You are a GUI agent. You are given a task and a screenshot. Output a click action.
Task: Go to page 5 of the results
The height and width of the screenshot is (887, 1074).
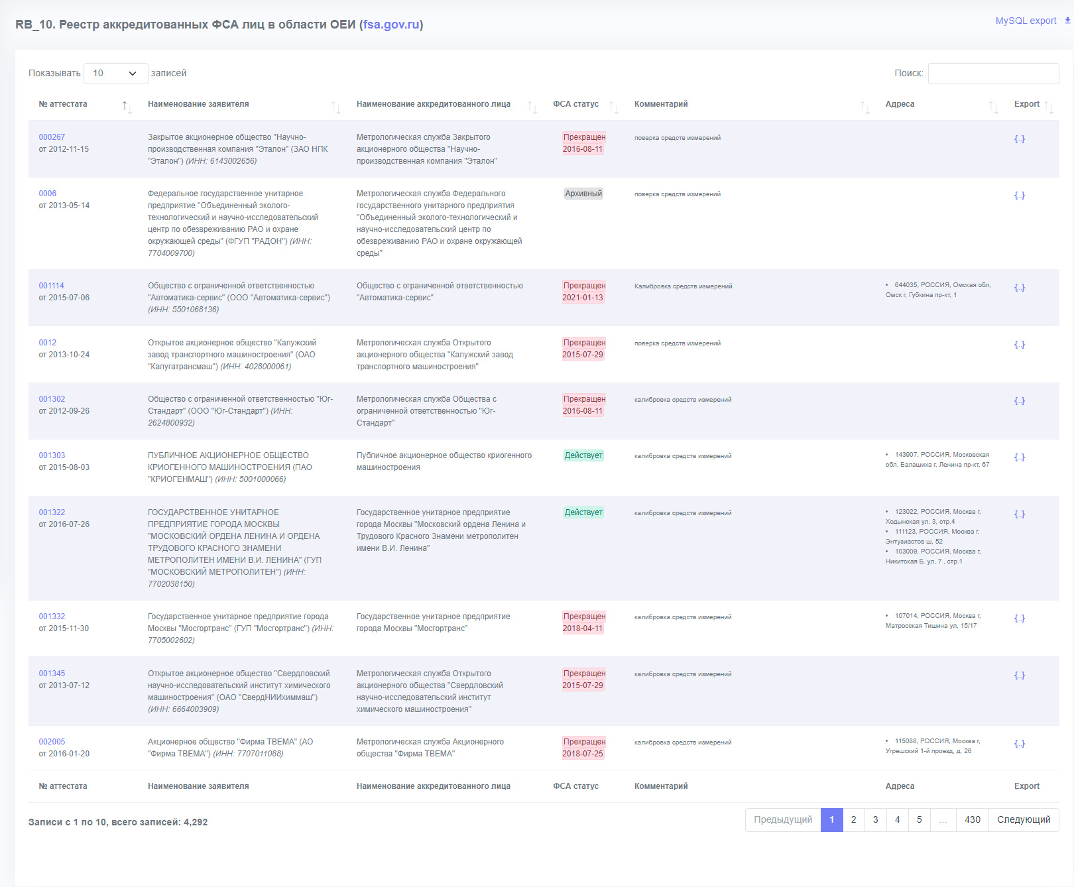pyautogui.click(x=919, y=820)
